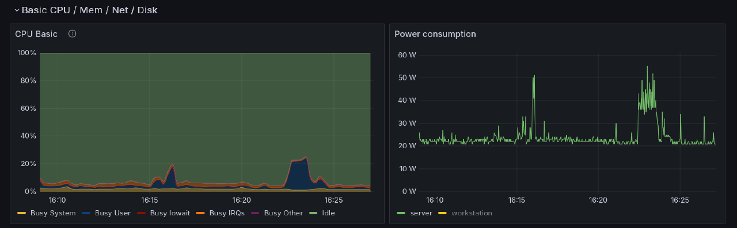Click the 60% label on CPU Basic axis

point(28,108)
